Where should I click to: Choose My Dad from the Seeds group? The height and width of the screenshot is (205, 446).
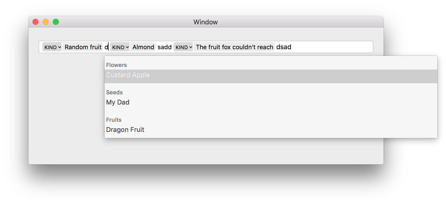[271, 102]
